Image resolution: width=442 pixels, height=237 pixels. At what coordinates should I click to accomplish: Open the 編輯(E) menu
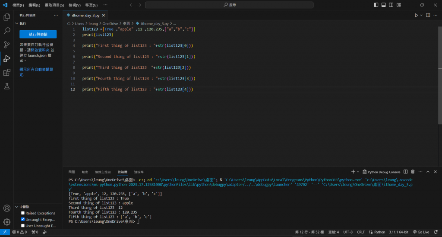point(35,5)
